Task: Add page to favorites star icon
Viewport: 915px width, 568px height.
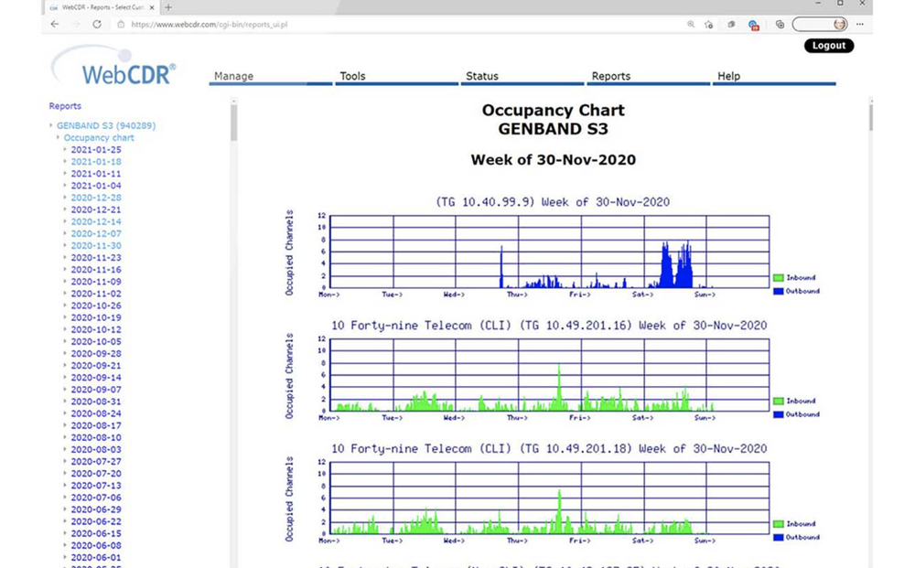Action: pos(708,25)
